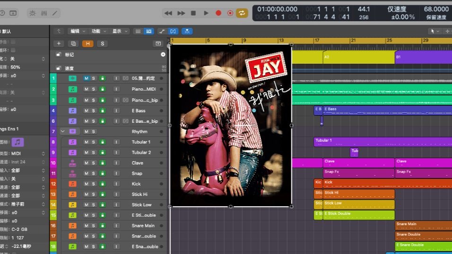This screenshot has height=254, width=452.
Task: Select the E Sna...ouble track name
Action: click(x=145, y=246)
